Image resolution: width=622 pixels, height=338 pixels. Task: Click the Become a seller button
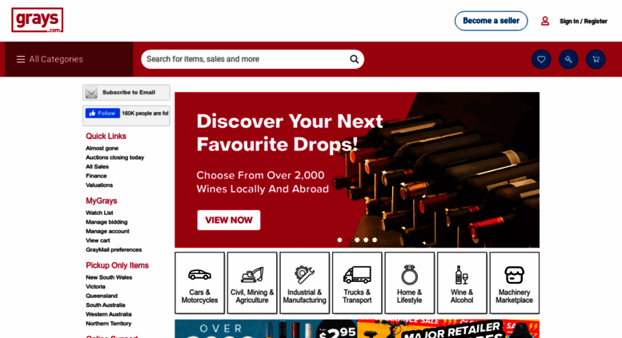point(491,21)
